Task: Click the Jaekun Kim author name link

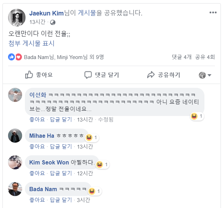Action: [x=46, y=13]
